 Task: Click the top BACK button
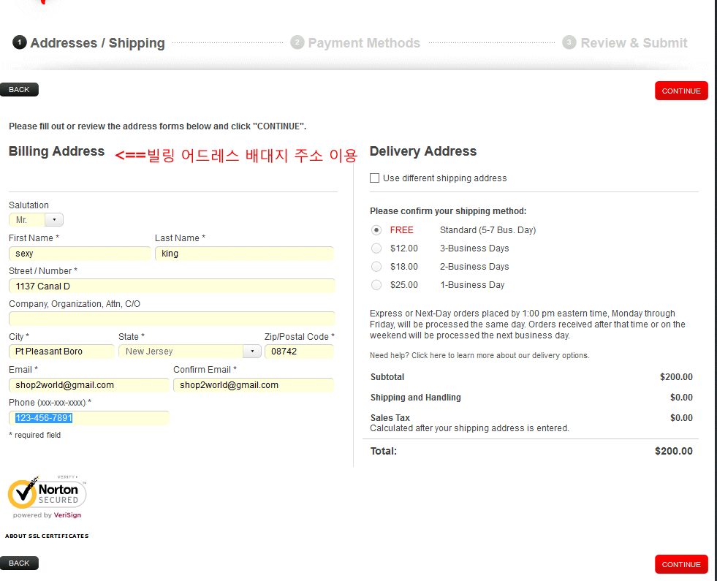point(19,90)
